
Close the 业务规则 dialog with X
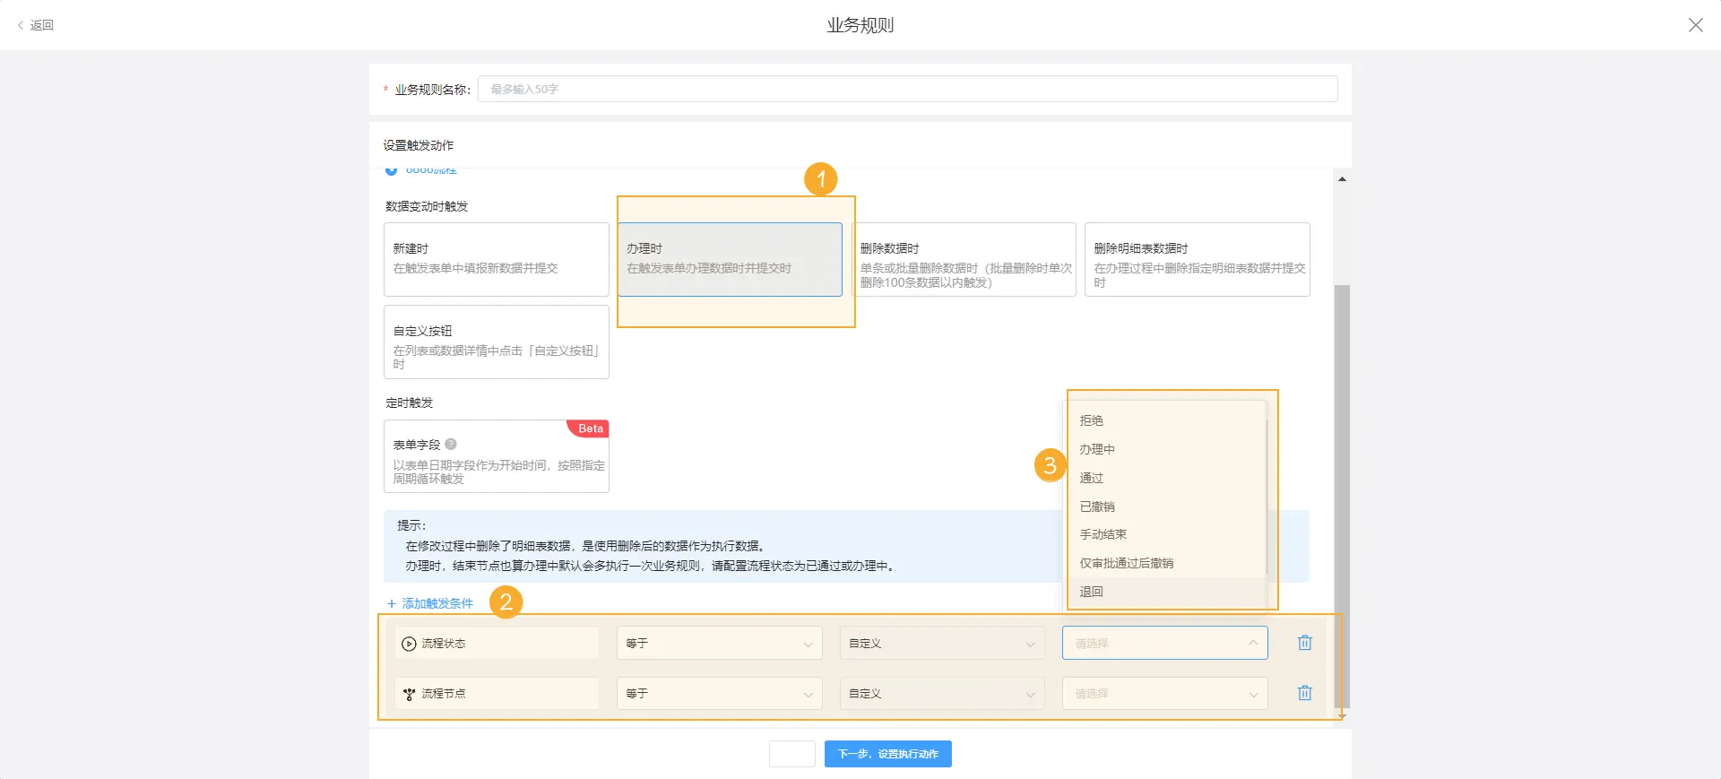click(x=1695, y=25)
